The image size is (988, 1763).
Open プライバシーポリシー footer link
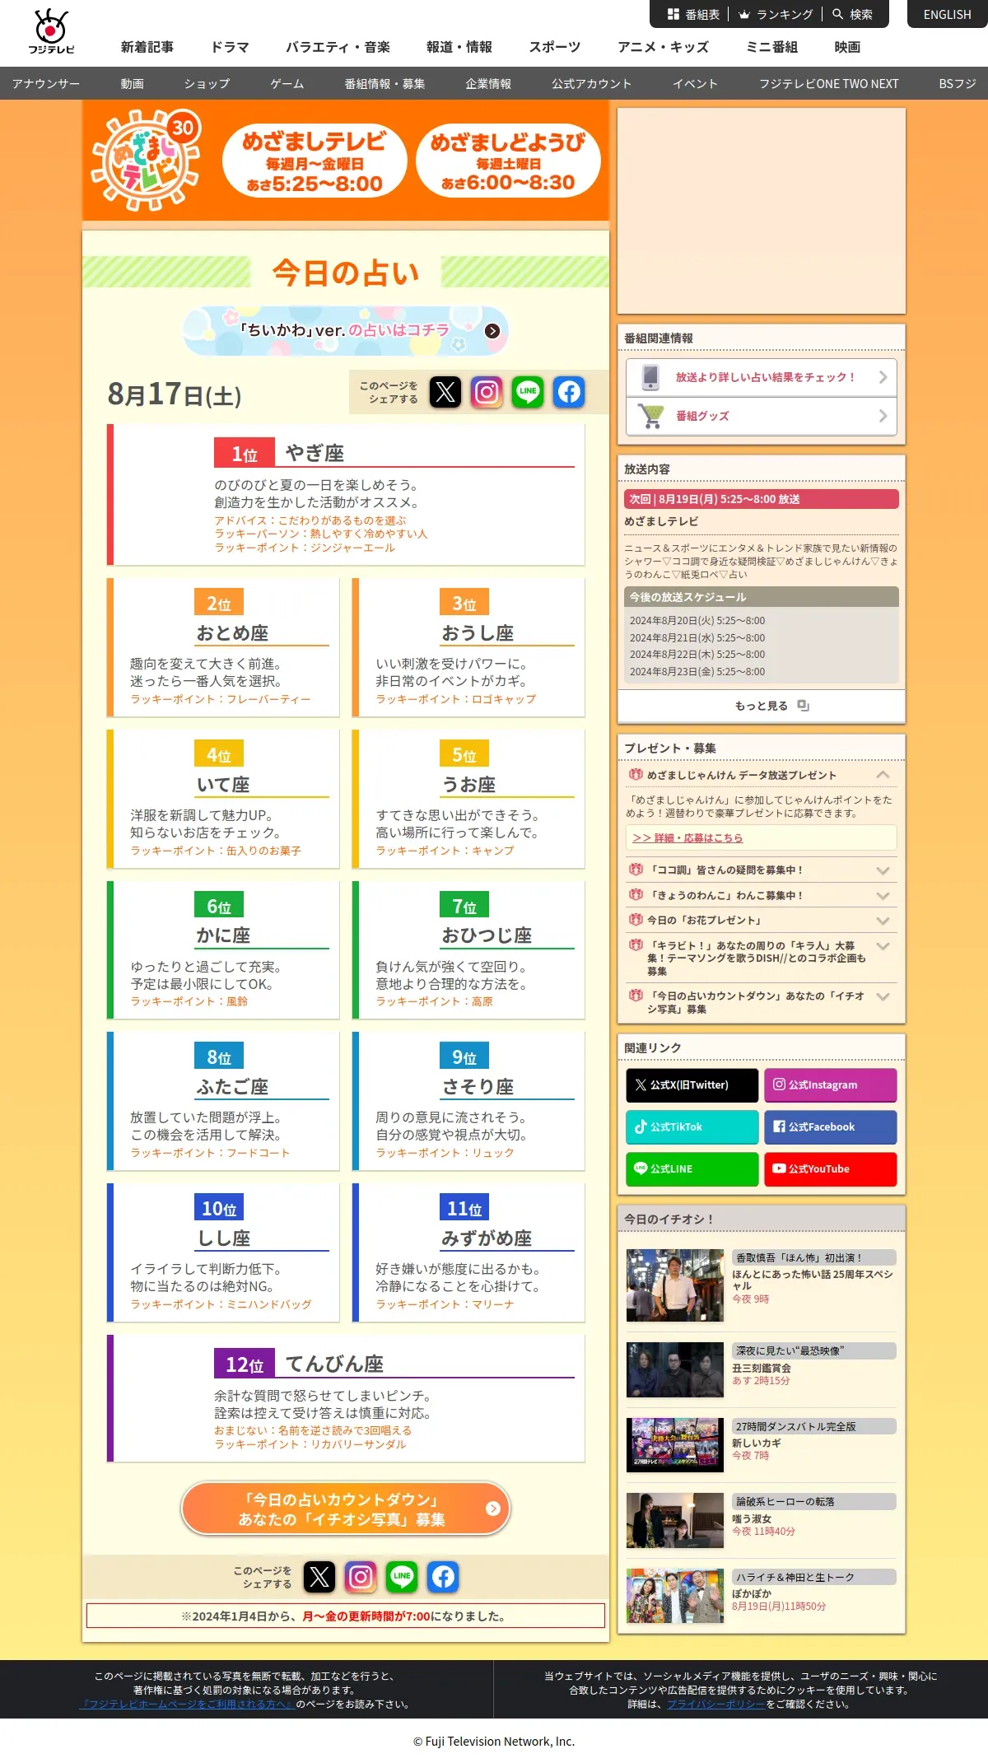pyautogui.click(x=716, y=1704)
